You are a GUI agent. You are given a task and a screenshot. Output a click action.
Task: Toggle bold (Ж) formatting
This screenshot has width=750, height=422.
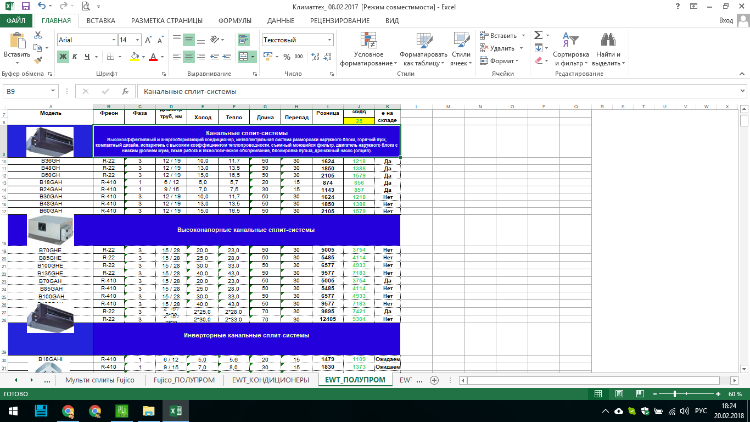tap(63, 57)
